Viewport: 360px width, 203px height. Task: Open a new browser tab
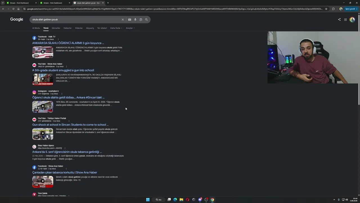point(108,3)
